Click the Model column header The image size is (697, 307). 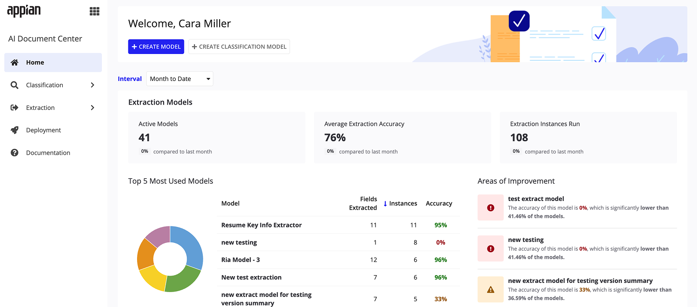pos(230,203)
